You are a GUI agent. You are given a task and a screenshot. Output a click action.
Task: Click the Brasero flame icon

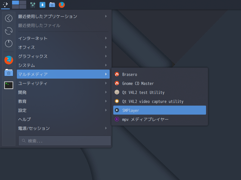[x=117, y=74]
